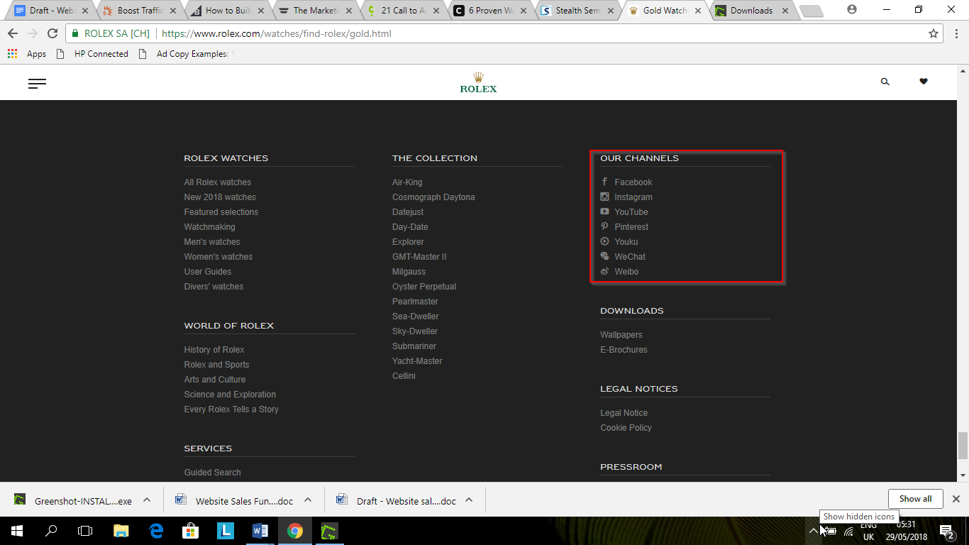This screenshot has width=969, height=545.
Task: Open the Rolex hamburger menu icon
Action: coord(37,84)
